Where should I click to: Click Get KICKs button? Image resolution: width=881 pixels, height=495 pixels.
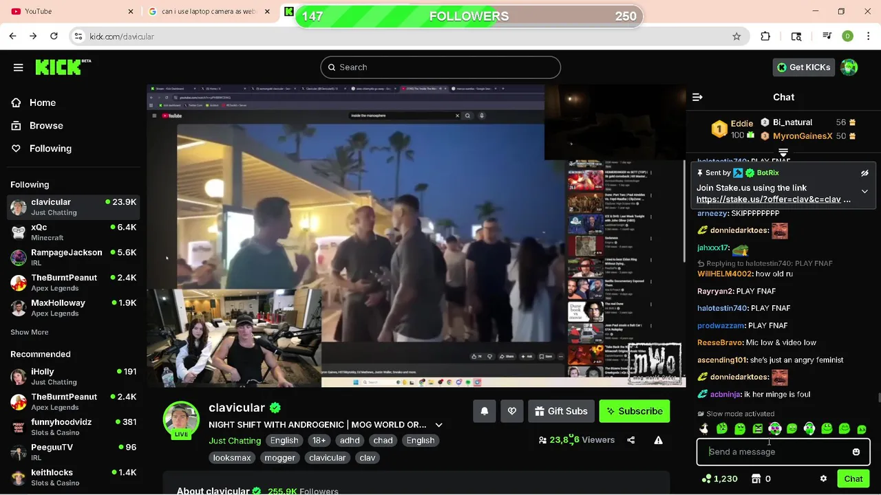(x=804, y=67)
